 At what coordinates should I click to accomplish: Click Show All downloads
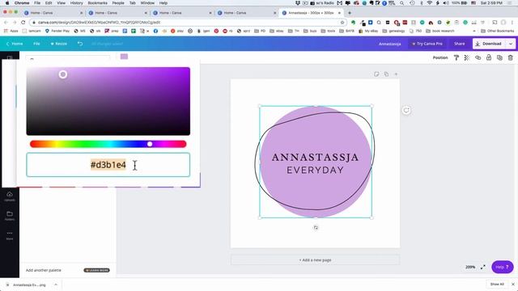pyautogui.click(x=497, y=284)
